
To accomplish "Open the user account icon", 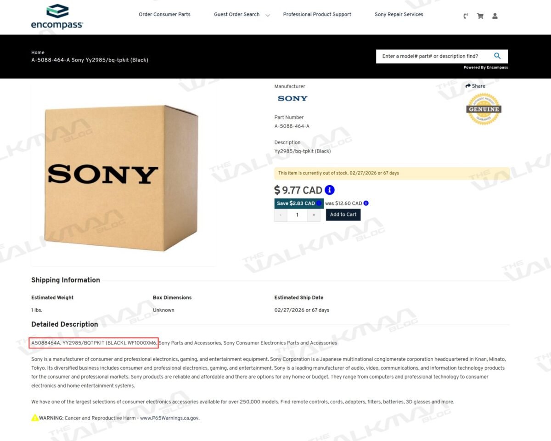I will coord(495,16).
